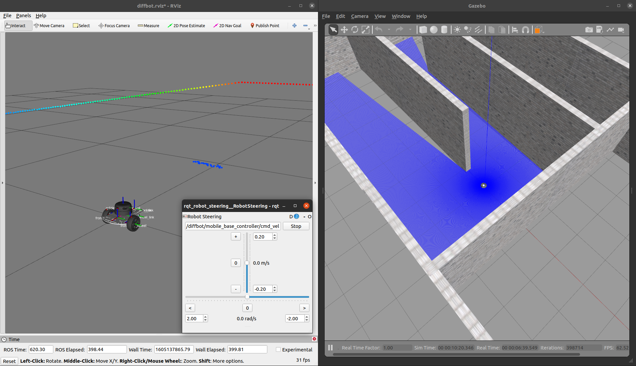The image size is (636, 366).
Task: Add a point light in Gazebo
Action: 457,30
